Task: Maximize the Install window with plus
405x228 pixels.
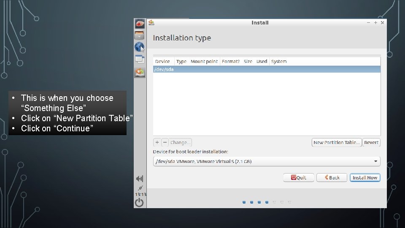Action: (x=375, y=23)
